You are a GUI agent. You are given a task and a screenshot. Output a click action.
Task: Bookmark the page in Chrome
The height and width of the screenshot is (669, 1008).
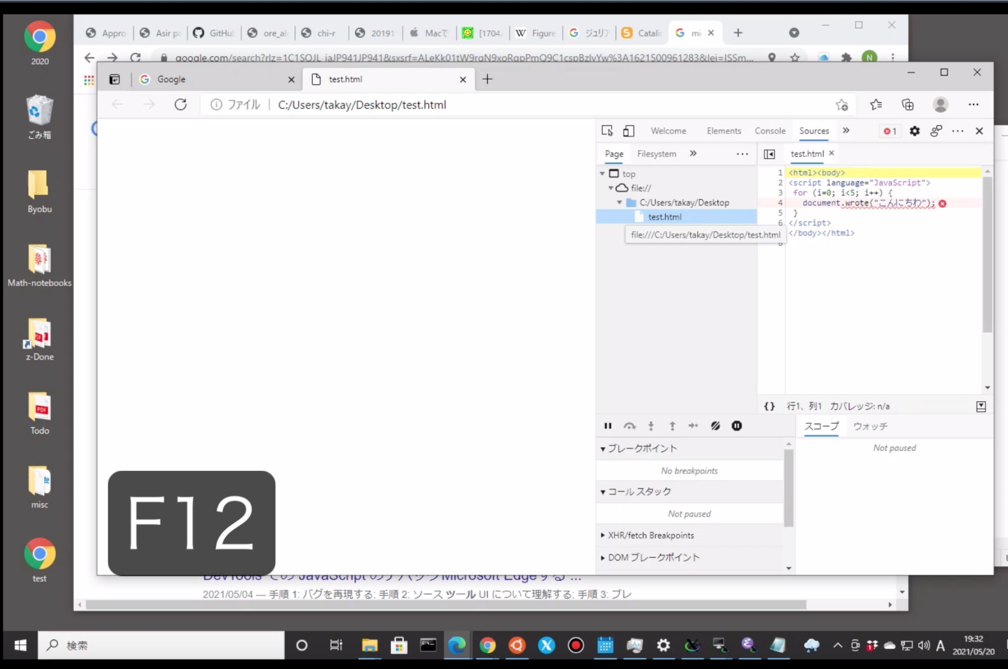pyautogui.click(x=795, y=58)
